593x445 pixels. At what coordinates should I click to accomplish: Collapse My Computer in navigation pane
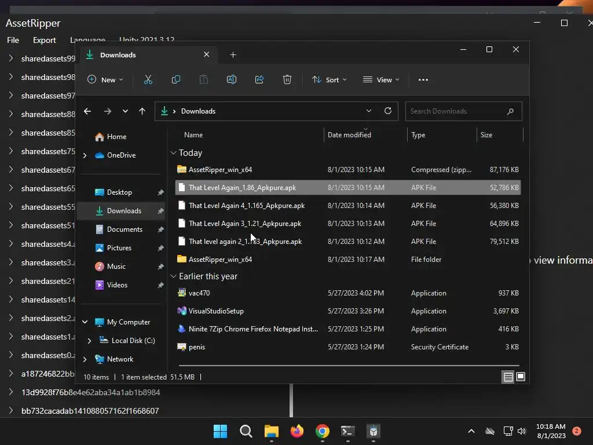pos(85,322)
